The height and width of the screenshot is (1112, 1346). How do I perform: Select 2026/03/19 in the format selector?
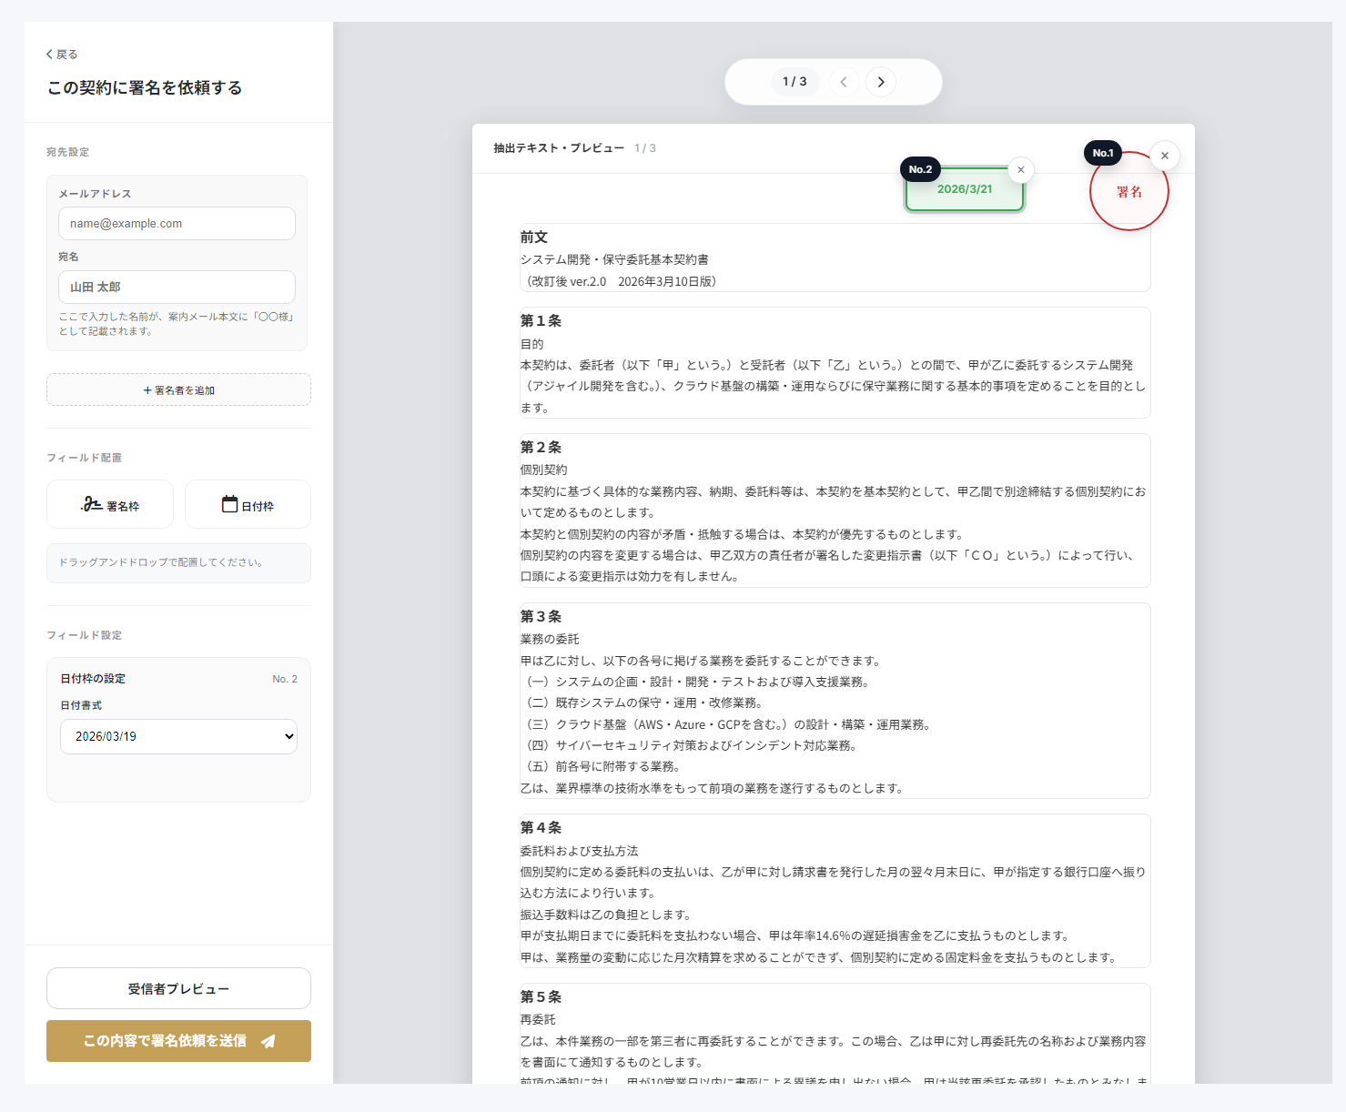pos(178,736)
